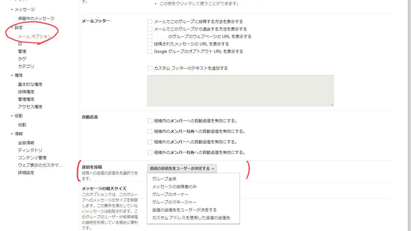
Task: Pick カスタム アドレスを使用した返信の送信先 option
Action: (x=191, y=218)
